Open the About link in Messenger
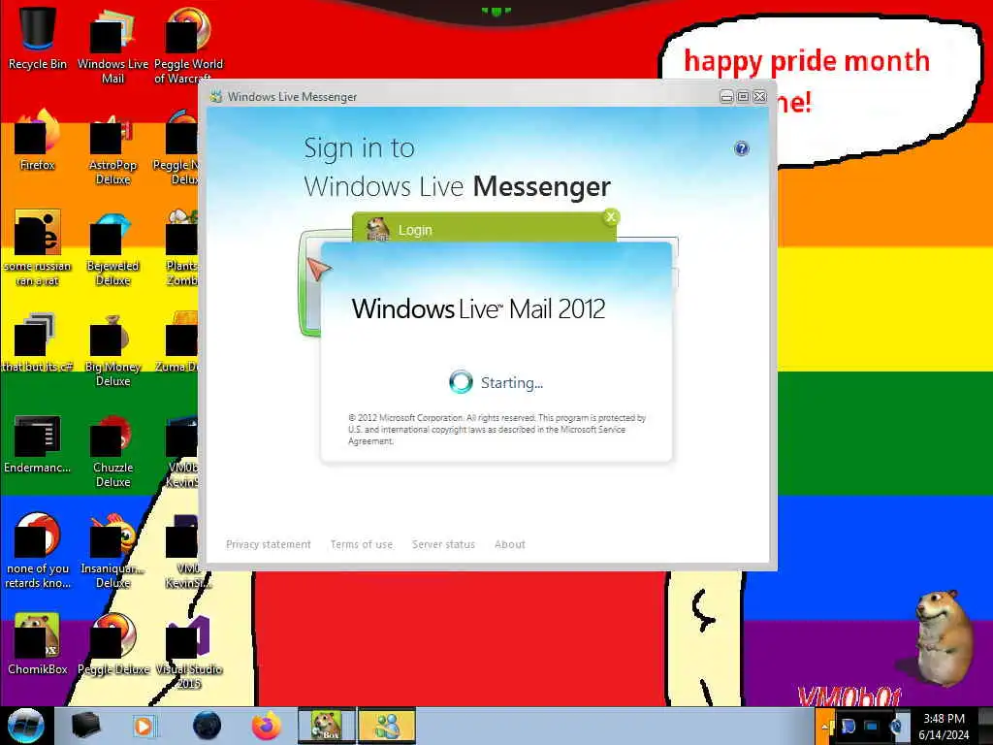 coord(510,544)
